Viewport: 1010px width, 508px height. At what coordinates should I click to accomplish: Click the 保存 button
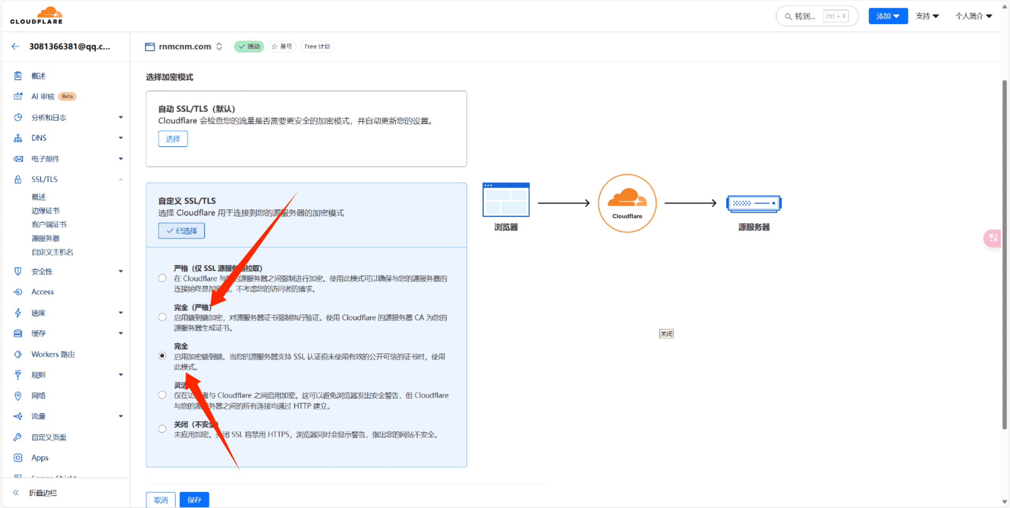[194, 500]
